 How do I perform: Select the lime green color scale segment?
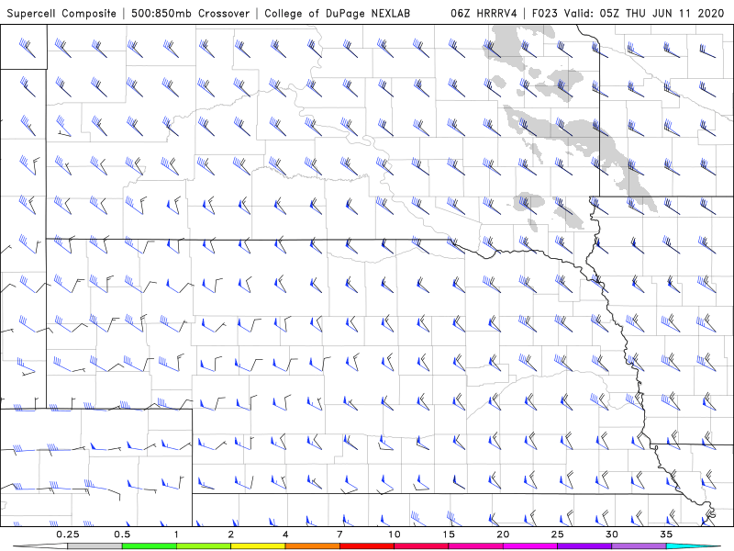tap(204, 546)
